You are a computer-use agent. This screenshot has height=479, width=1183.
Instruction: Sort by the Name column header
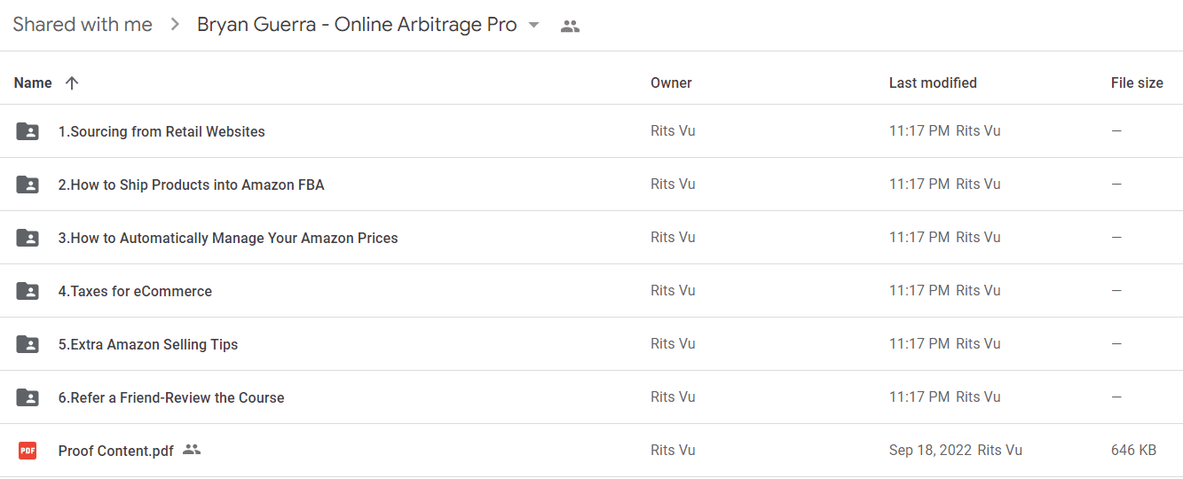pyautogui.click(x=33, y=82)
